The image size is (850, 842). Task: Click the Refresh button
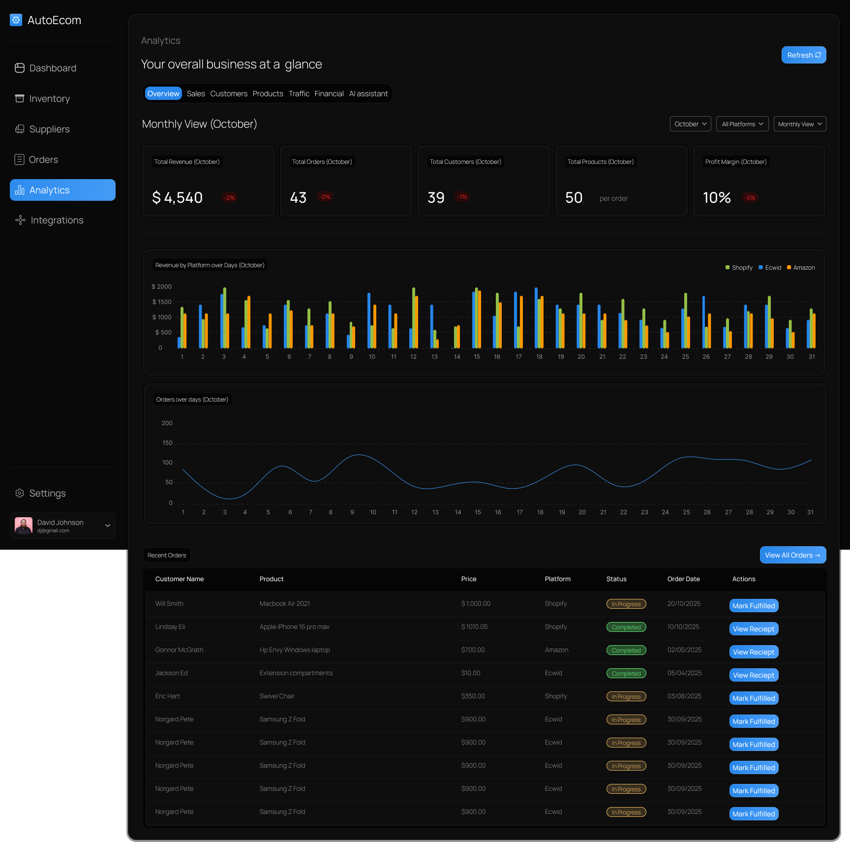pos(804,55)
